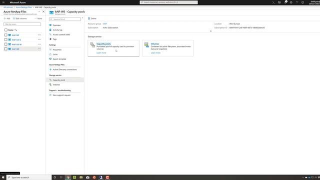
Task: Go to Azure NetApp Files breadcrumb link
Action: point(23,7)
